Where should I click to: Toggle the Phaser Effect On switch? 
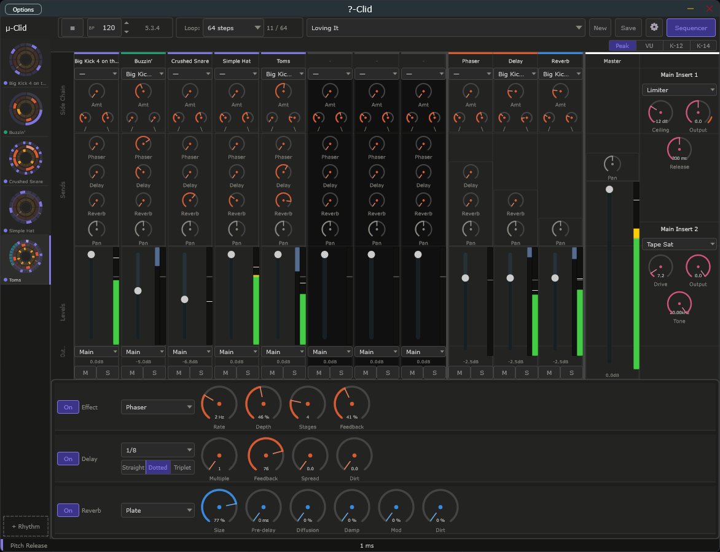click(68, 407)
